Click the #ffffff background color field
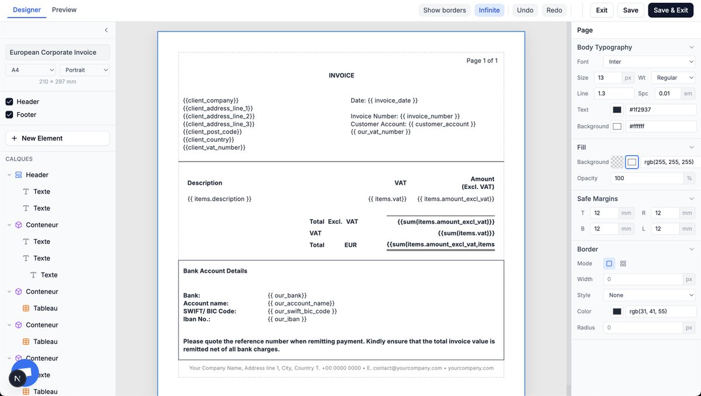Image resolution: width=701 pixels, height=396 pixels. 661,127
